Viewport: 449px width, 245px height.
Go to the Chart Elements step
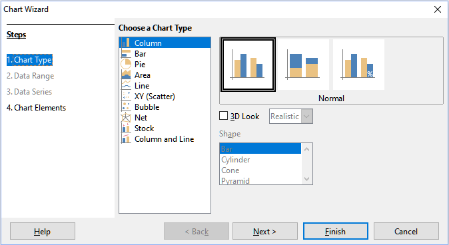(36, 108)
